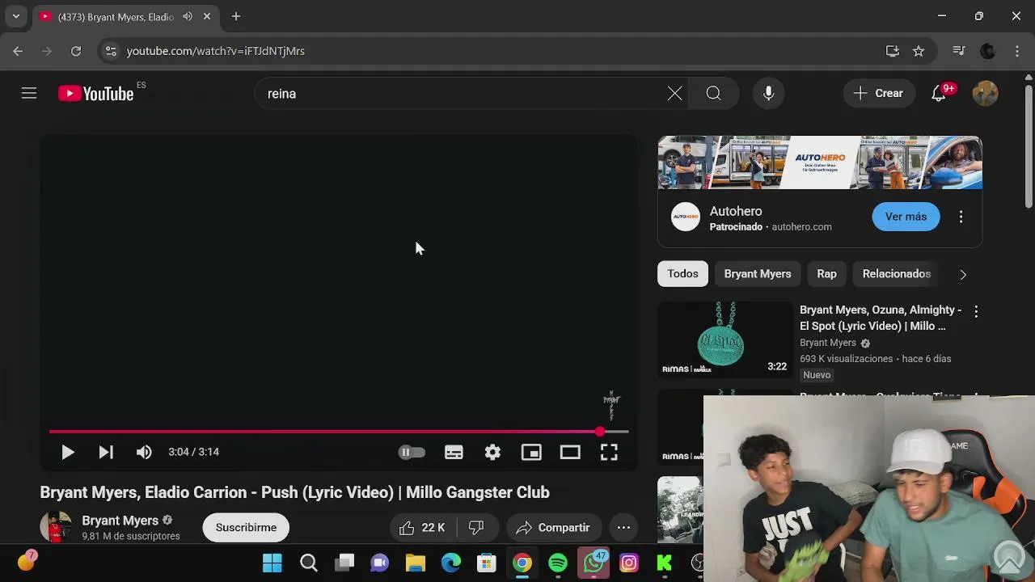This screenshot has width=1035, height=582.
Task: Open the Crear menu
Action: [879, 94]
